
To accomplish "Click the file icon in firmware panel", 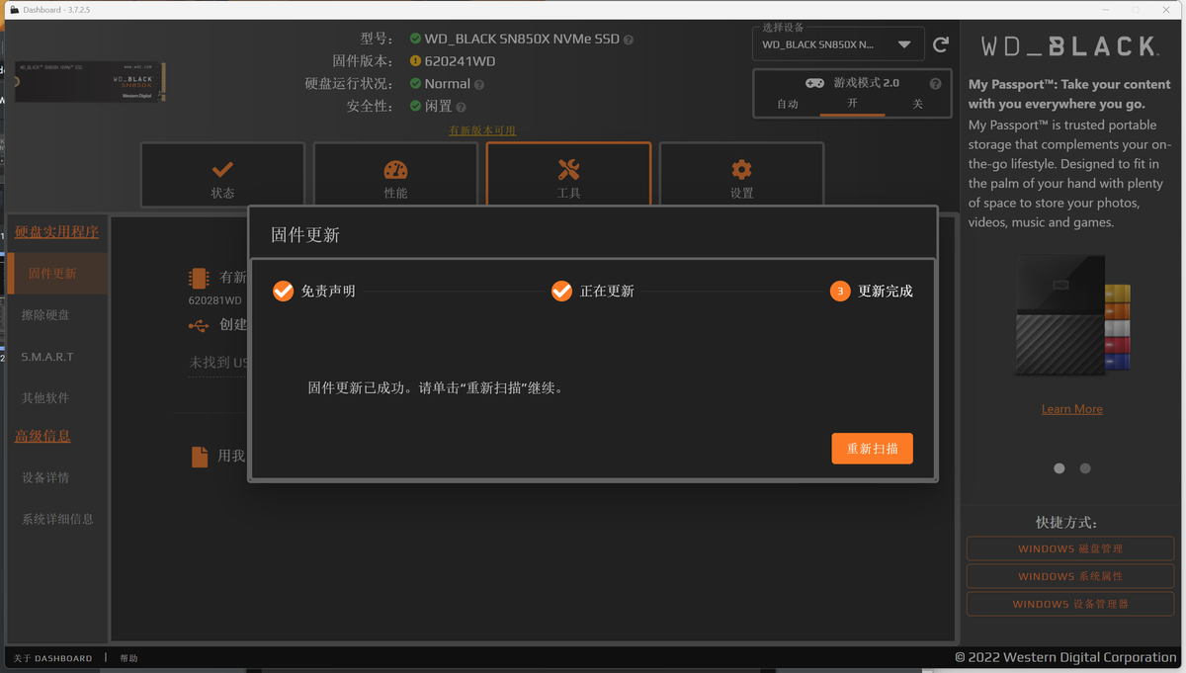I will click(x=199, y=456).
